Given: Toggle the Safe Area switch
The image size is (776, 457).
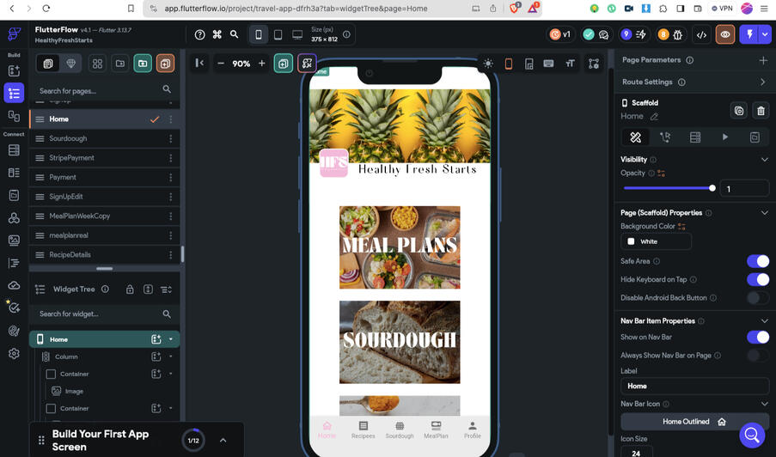Looking at the screenshot, I should [757, 261].
